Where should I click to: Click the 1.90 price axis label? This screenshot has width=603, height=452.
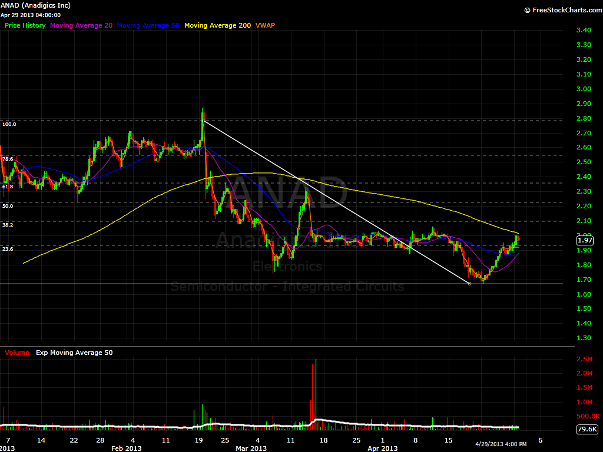584,251
